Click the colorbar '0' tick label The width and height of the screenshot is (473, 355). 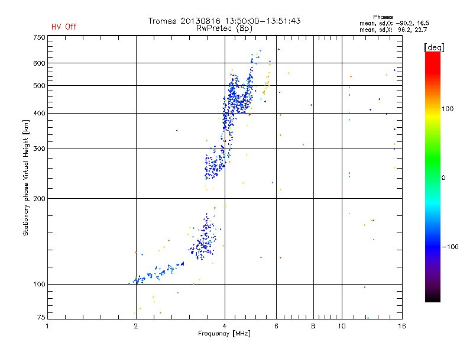click(443, 178)
